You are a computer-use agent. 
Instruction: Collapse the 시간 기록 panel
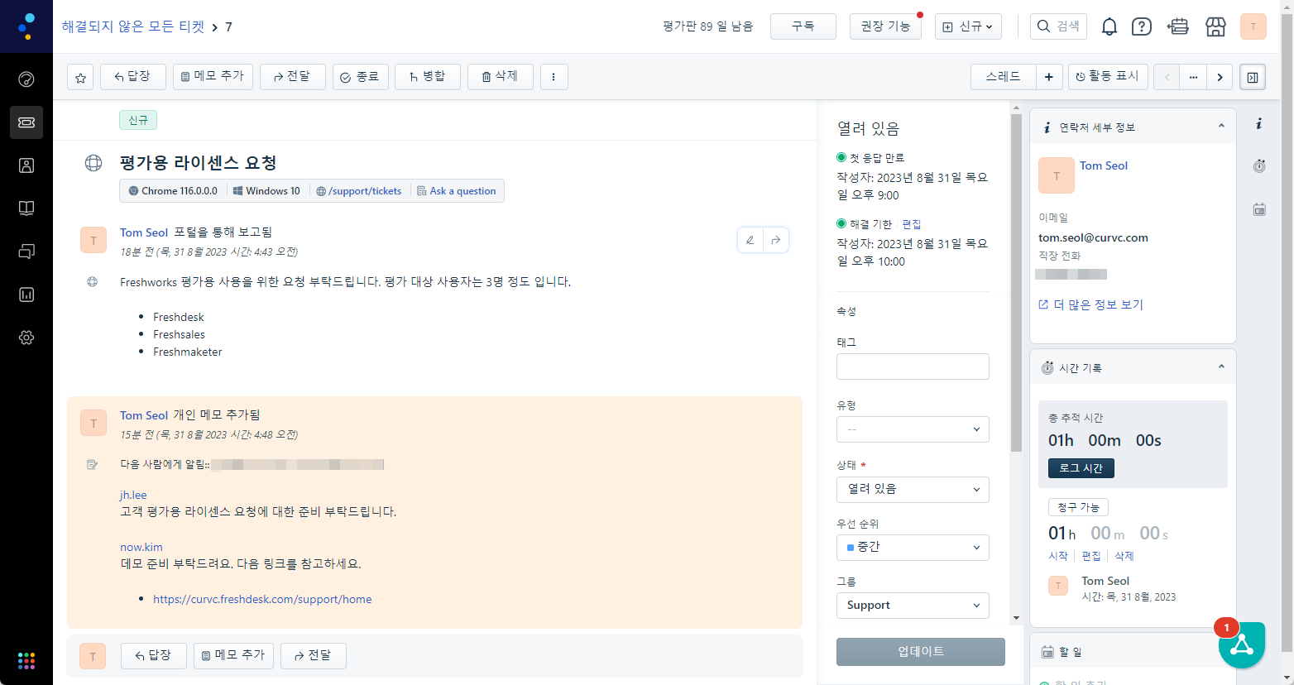1221,366
